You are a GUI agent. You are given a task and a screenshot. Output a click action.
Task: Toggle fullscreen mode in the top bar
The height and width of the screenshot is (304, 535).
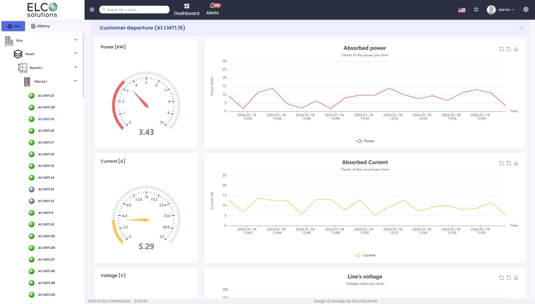click(476, 9)
